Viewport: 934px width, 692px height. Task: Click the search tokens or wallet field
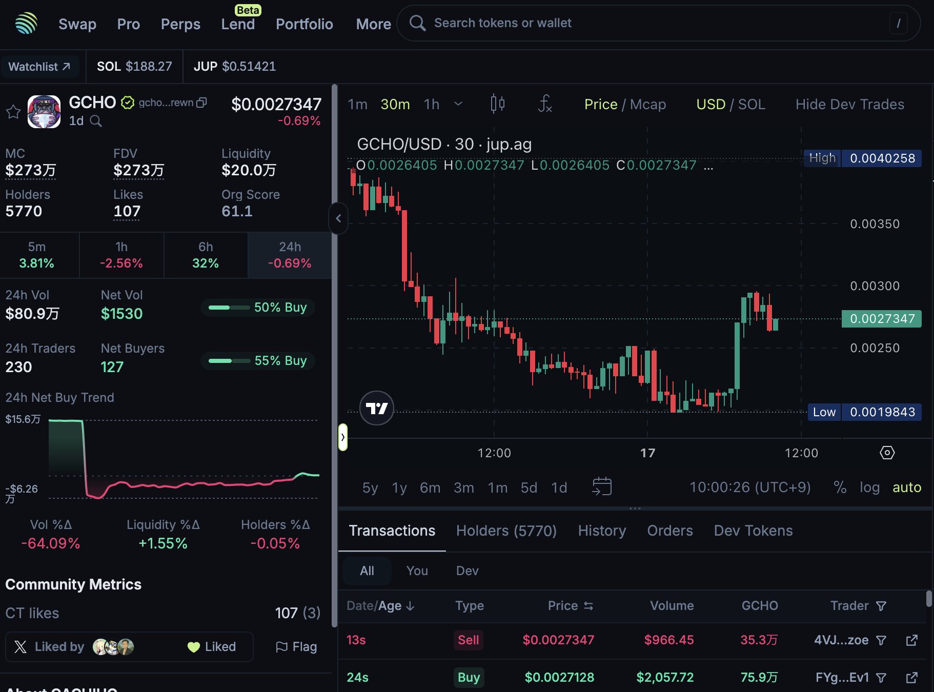(x=659, y=23)
